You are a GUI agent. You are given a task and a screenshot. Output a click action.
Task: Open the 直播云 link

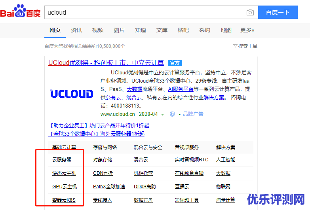click(182, 187)
